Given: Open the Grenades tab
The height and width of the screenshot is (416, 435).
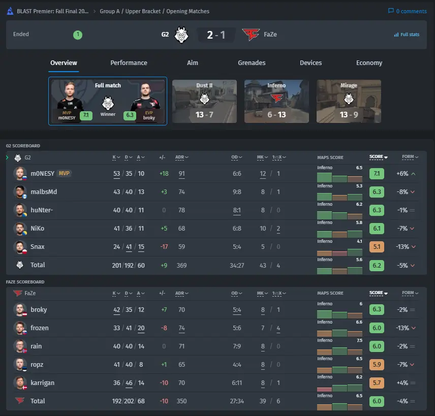Looking at the screenshot, I should coord(252,63).
